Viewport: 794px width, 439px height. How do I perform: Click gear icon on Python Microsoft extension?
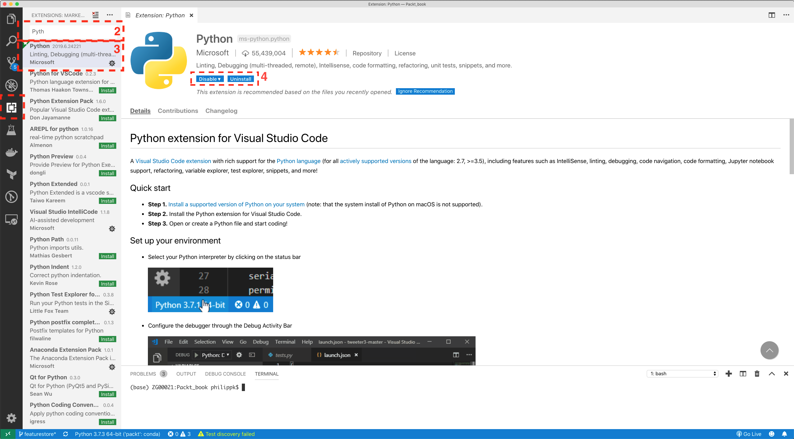point(112,63)
